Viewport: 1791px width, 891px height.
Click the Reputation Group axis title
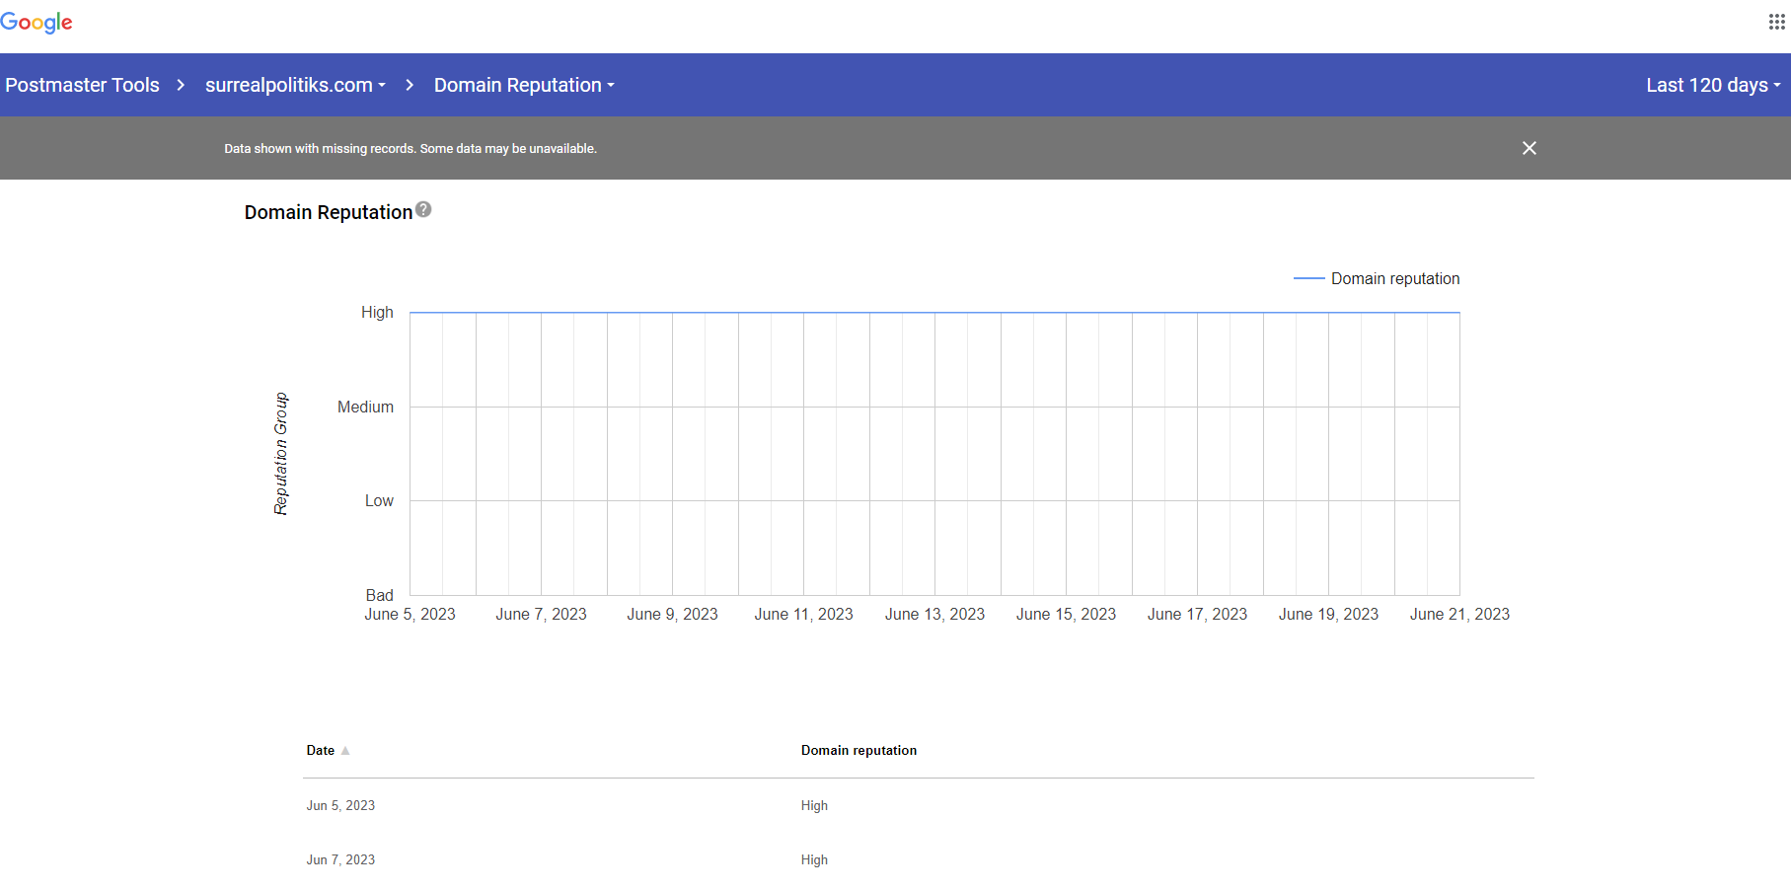(x=281, y=454)
